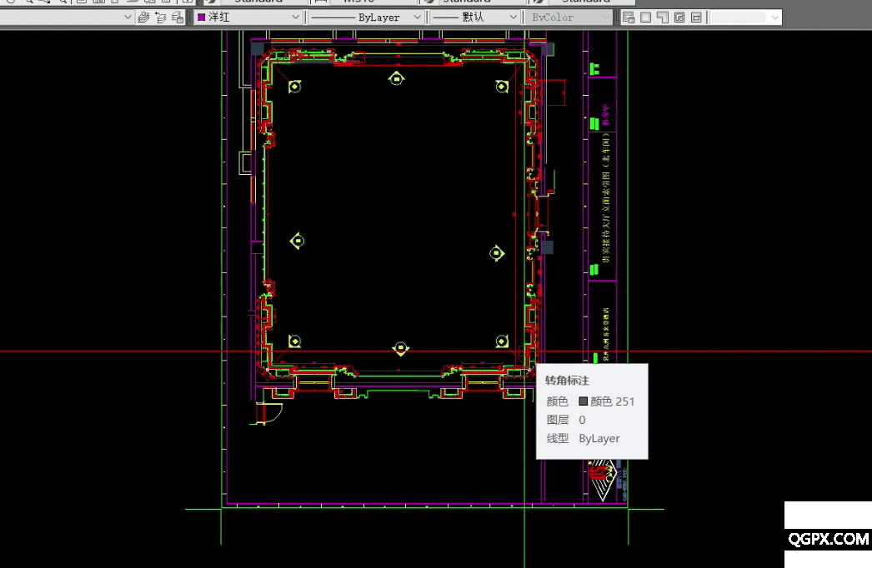Select the middle right yellow elevation marker

coord(497,253)
